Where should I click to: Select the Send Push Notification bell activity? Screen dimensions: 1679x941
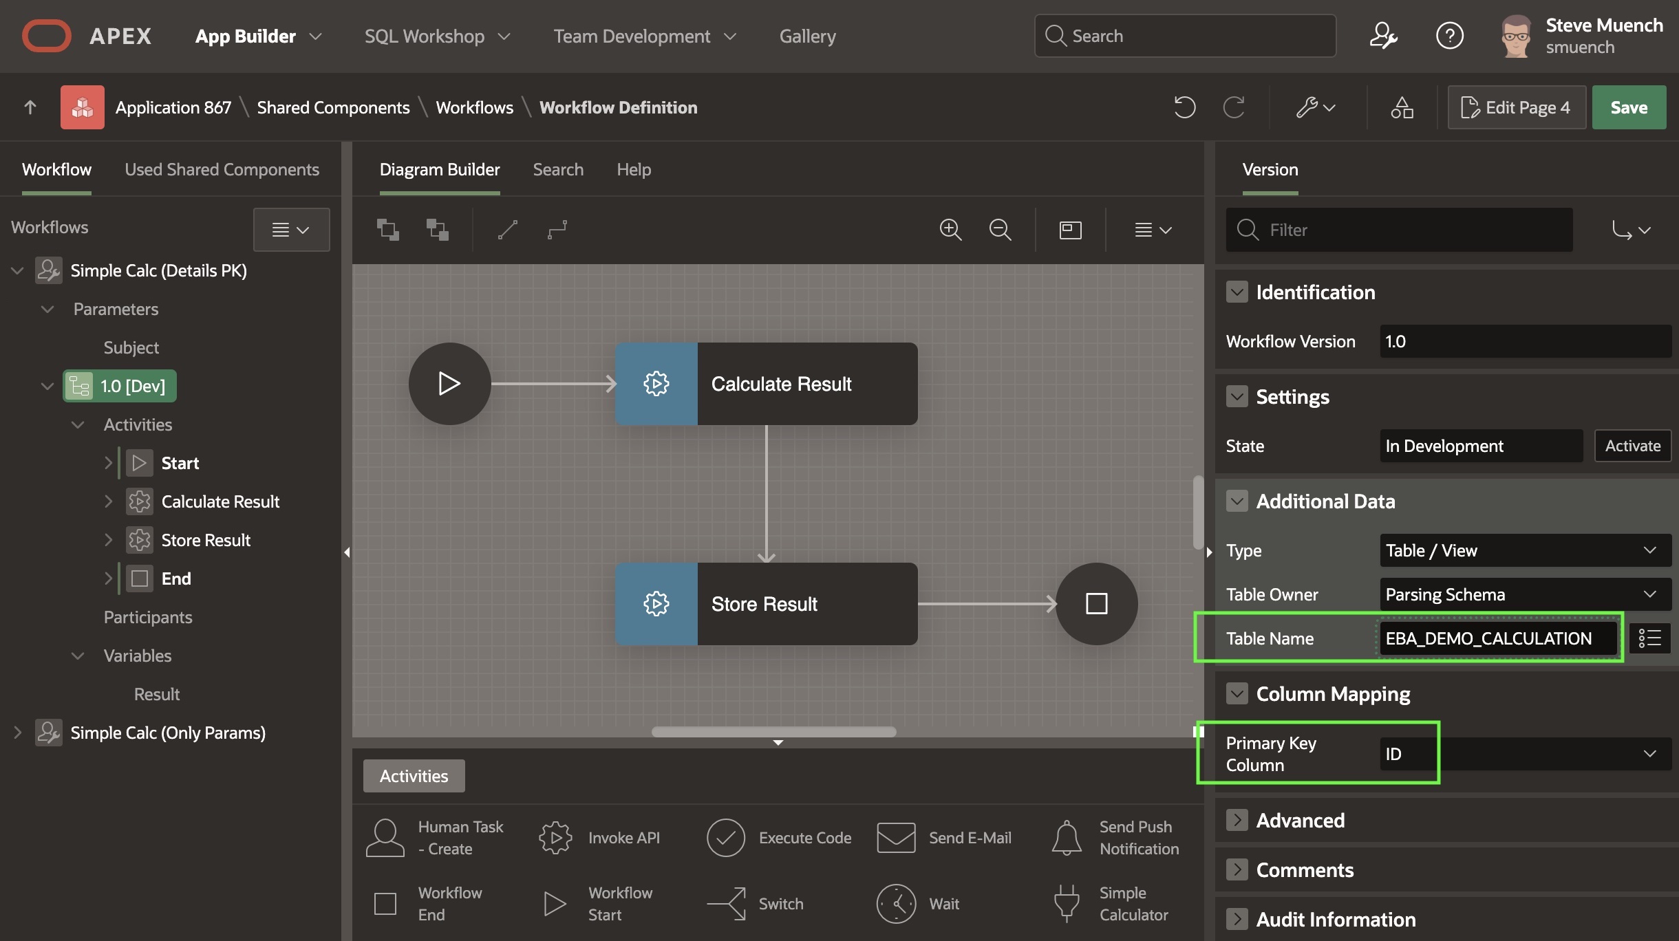1067,837
